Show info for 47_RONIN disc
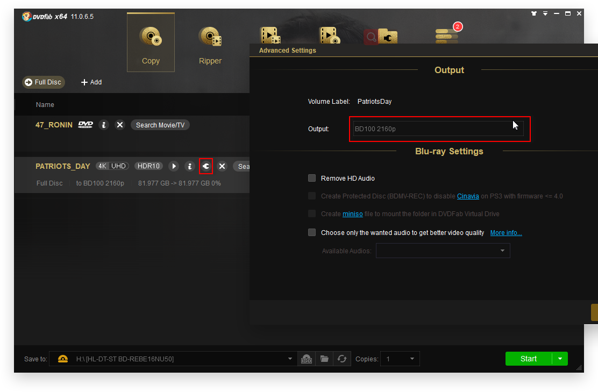598x392 pixels. point(104,125)
